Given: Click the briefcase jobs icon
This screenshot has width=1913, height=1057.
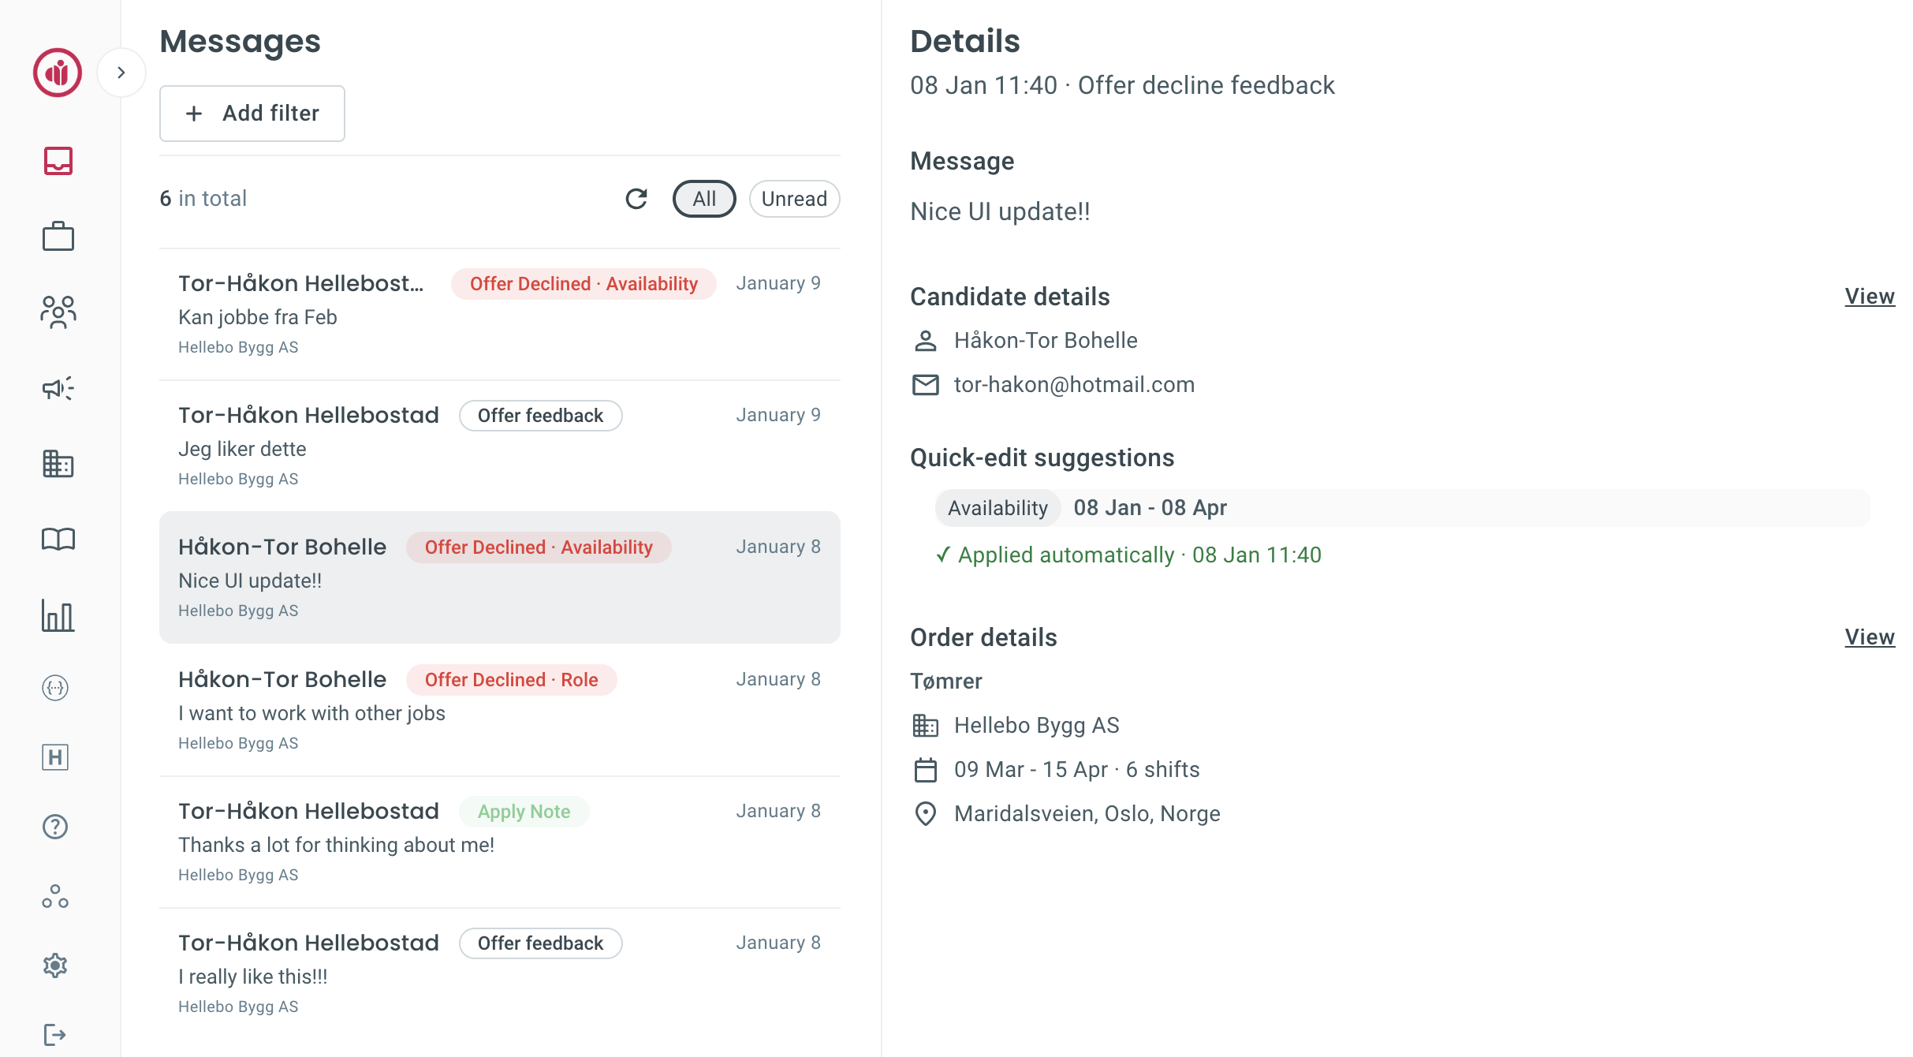Looking at the screenshot, I should coord(58,236).
